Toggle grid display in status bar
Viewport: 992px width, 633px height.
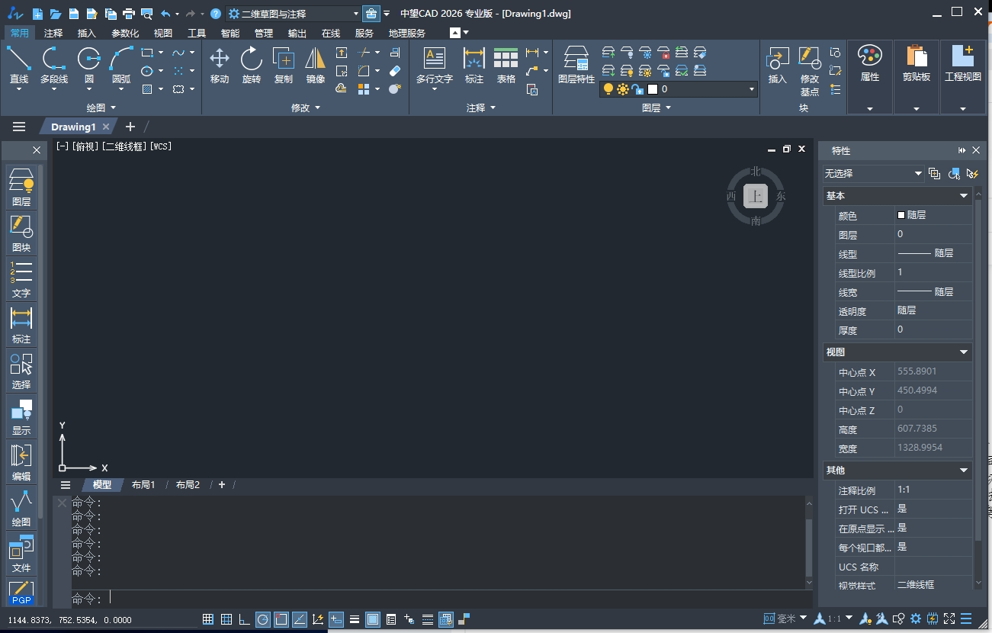[226, 619]
